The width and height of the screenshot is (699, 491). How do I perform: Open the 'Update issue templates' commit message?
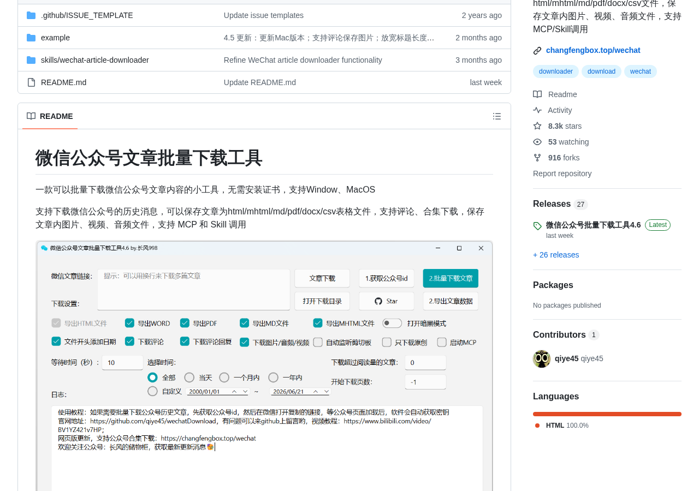pos(264,15)
